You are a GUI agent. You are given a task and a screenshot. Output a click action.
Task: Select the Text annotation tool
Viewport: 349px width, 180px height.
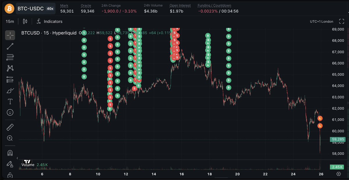[10, 102]
